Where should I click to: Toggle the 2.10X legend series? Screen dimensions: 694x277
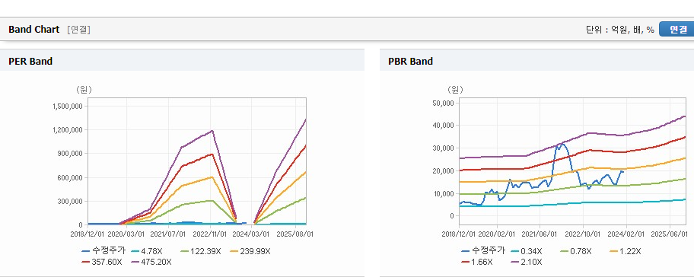pos(526,262)
